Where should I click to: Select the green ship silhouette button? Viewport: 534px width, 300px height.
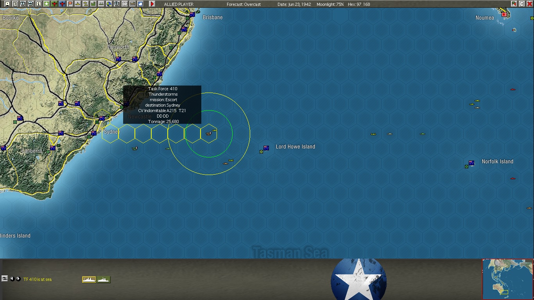tap(104, 279)
